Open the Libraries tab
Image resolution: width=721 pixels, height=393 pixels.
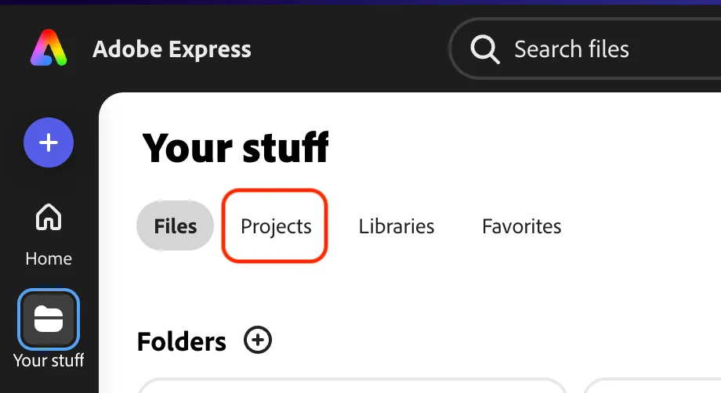tap(397, 226)
